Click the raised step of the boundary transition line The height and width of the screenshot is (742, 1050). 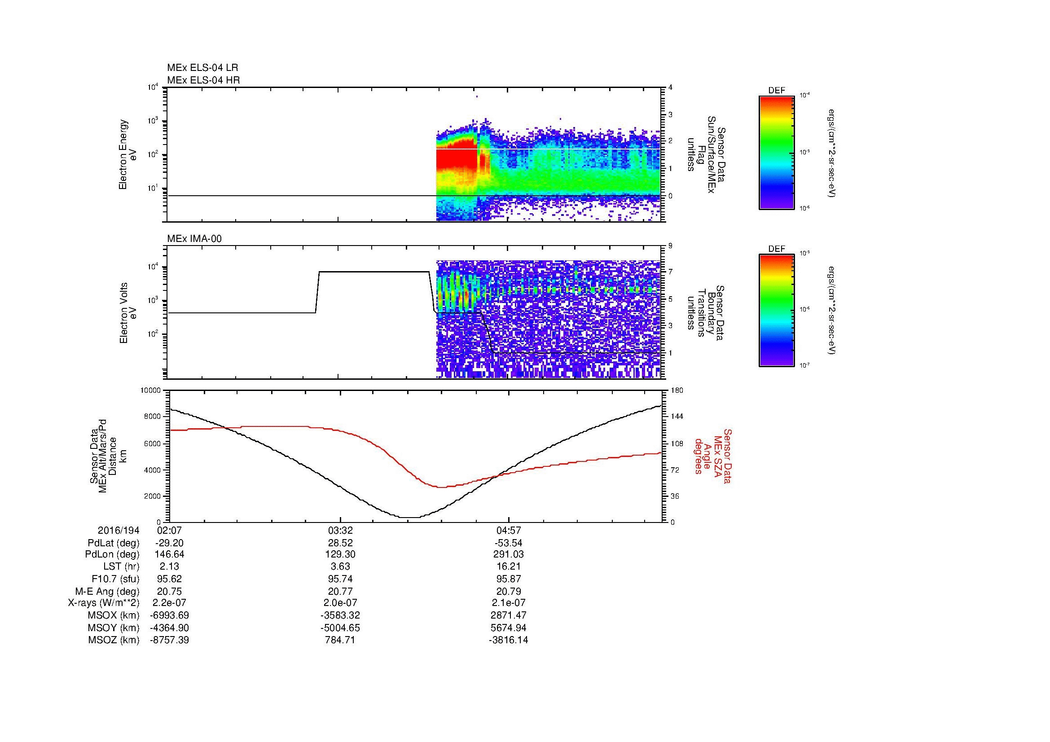tap(373, 272)
